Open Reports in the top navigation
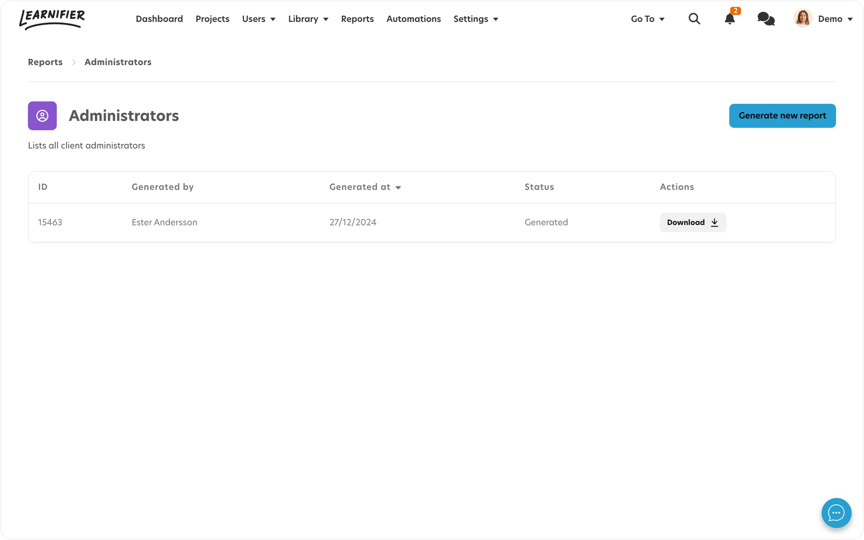Screen dimensions: 864x540 (357, 19)
